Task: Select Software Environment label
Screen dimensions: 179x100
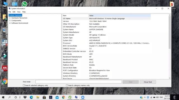Action: pyautogui.click(x=20, y=23)
